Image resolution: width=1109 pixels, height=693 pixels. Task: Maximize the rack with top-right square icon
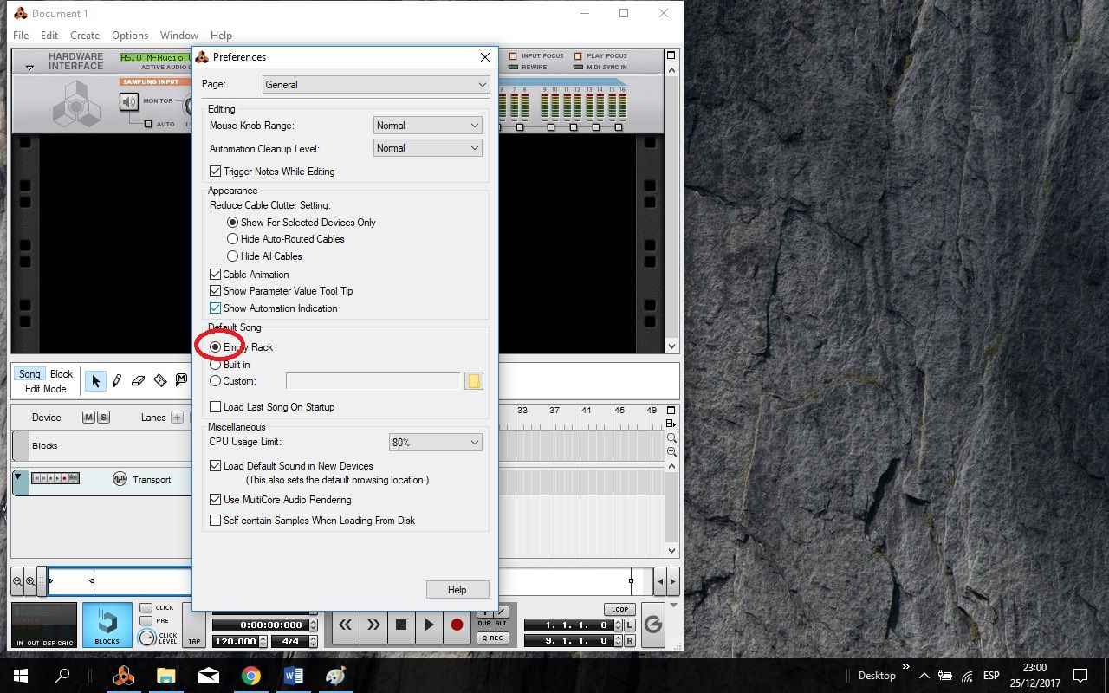pyautogui.click(x=671, y=55)
